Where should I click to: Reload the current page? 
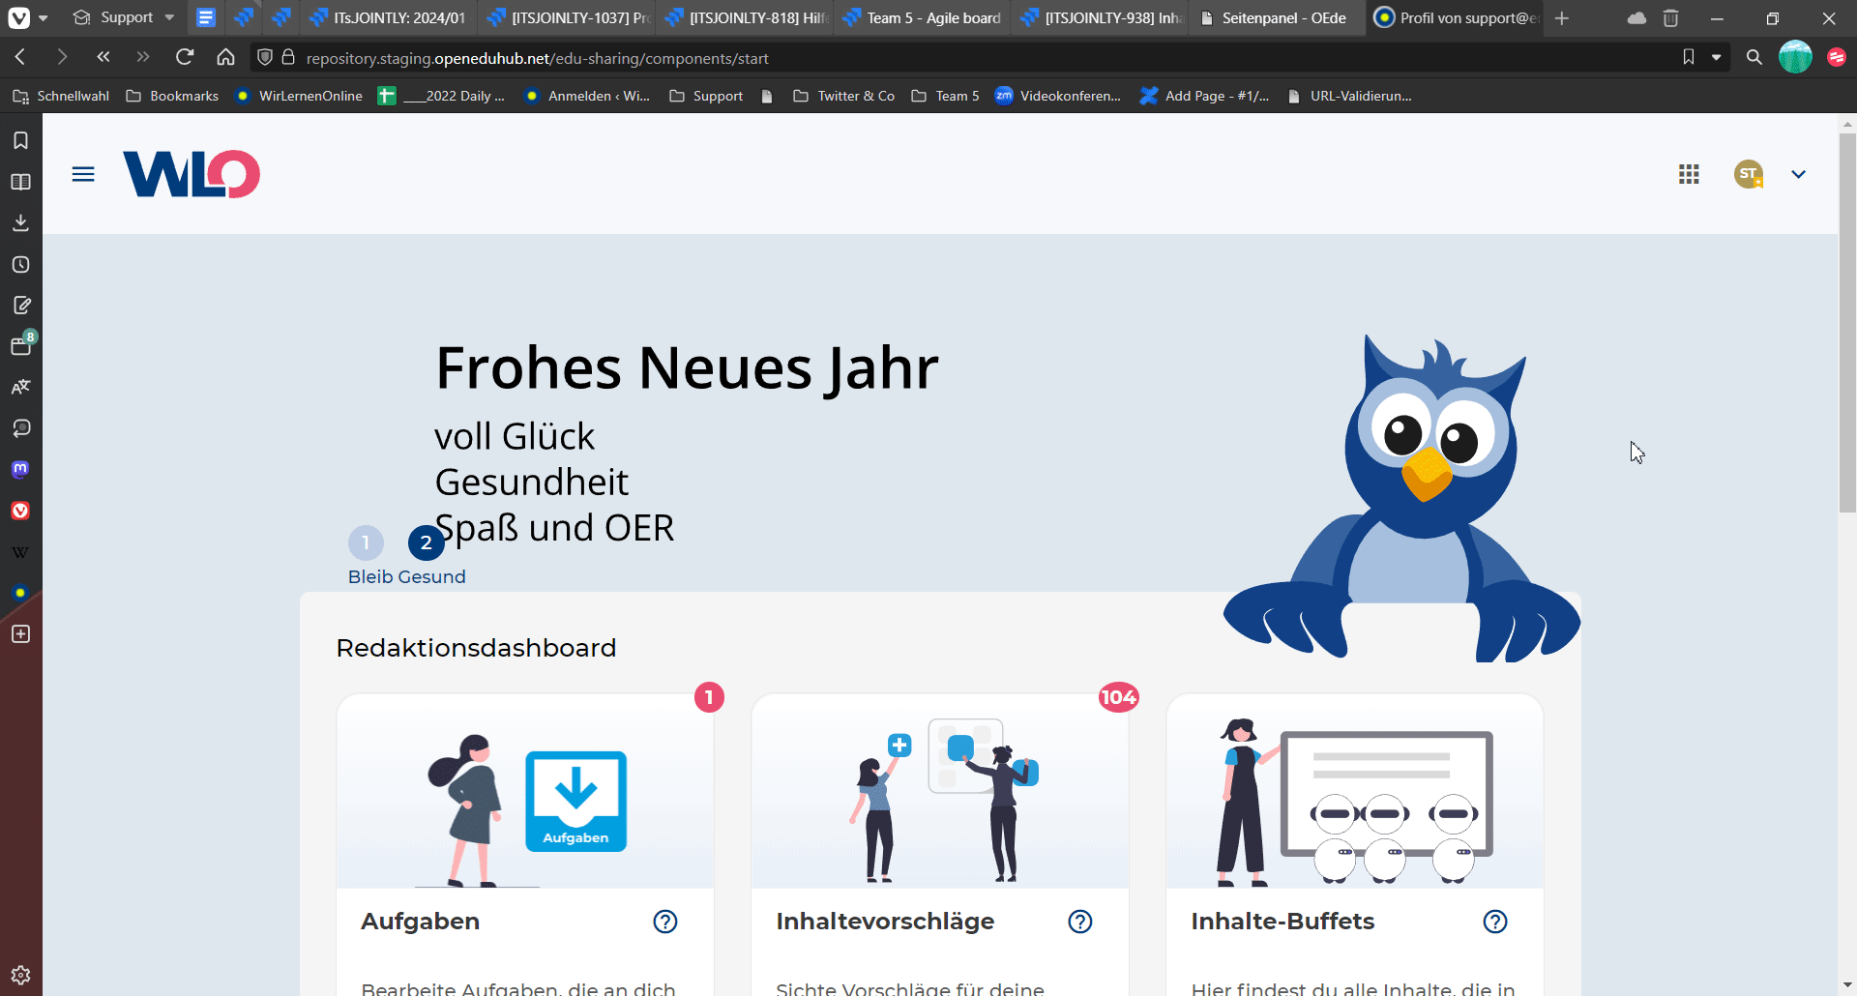click(185, 57)
